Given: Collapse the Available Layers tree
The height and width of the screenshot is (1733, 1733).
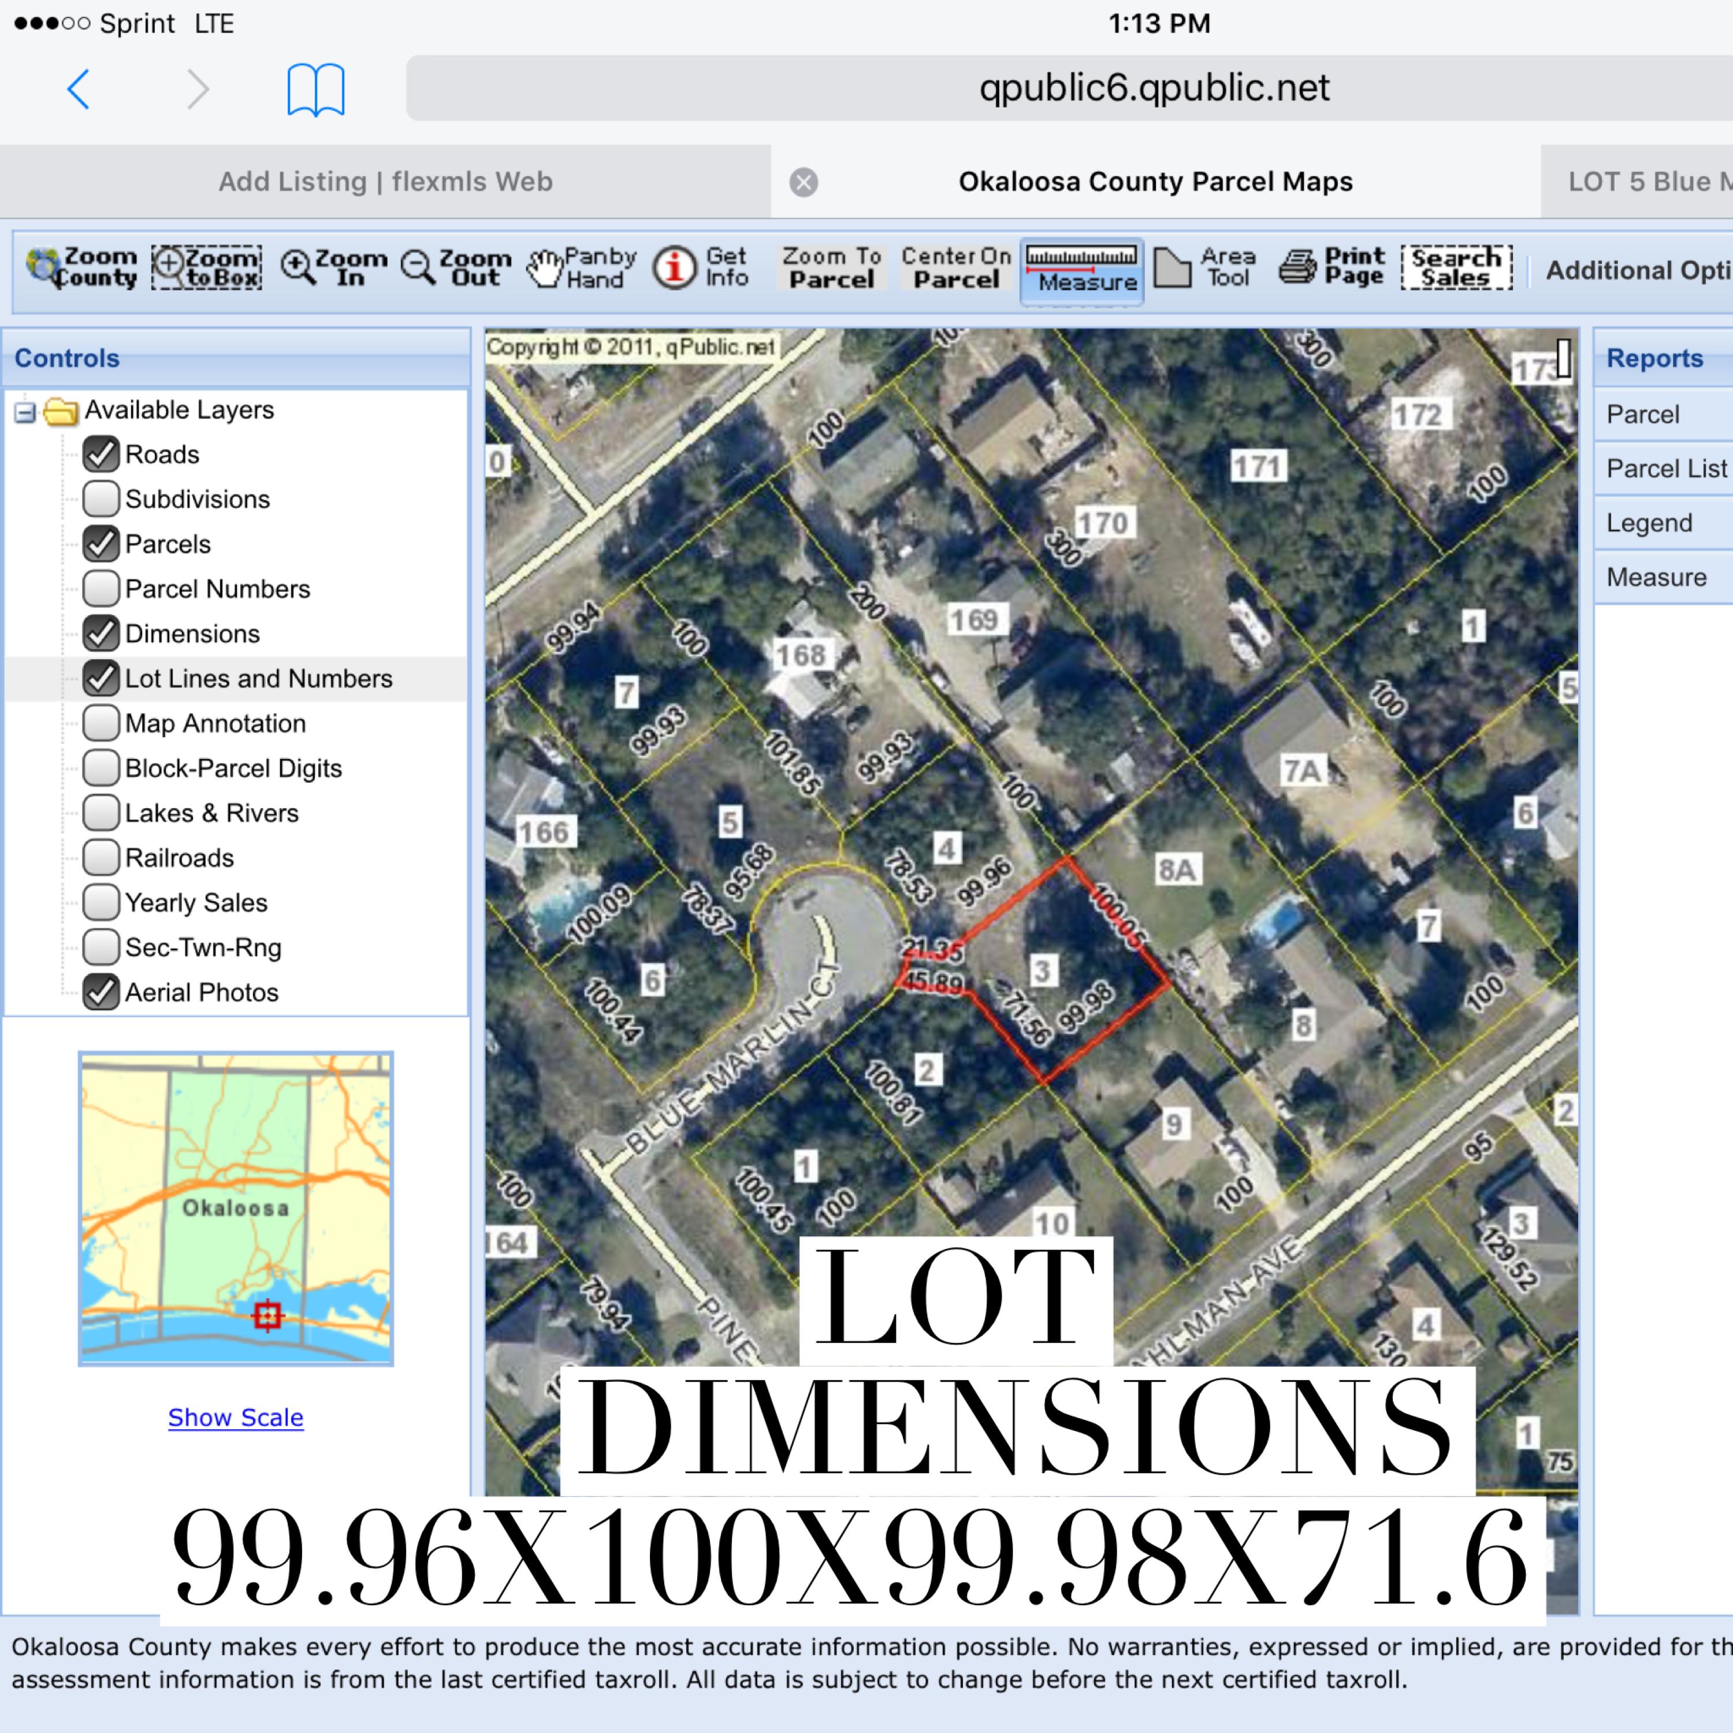Looking at the screenshot, I should [25, 412].
